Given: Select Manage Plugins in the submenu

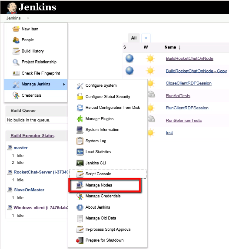Looking at the screenshot, I should (x=100, y=119).
